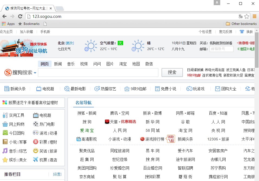Click the 网上购物 basket icon in sidebar

5,124
